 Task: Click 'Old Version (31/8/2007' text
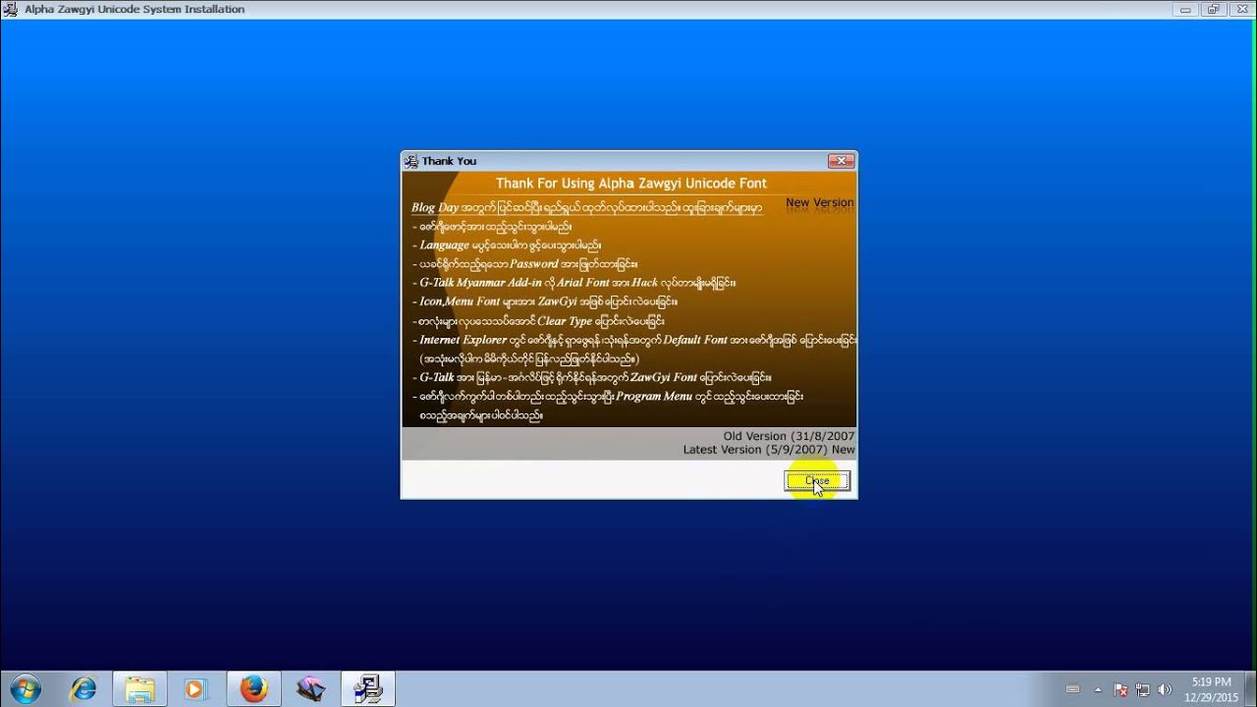click(789, 436)
